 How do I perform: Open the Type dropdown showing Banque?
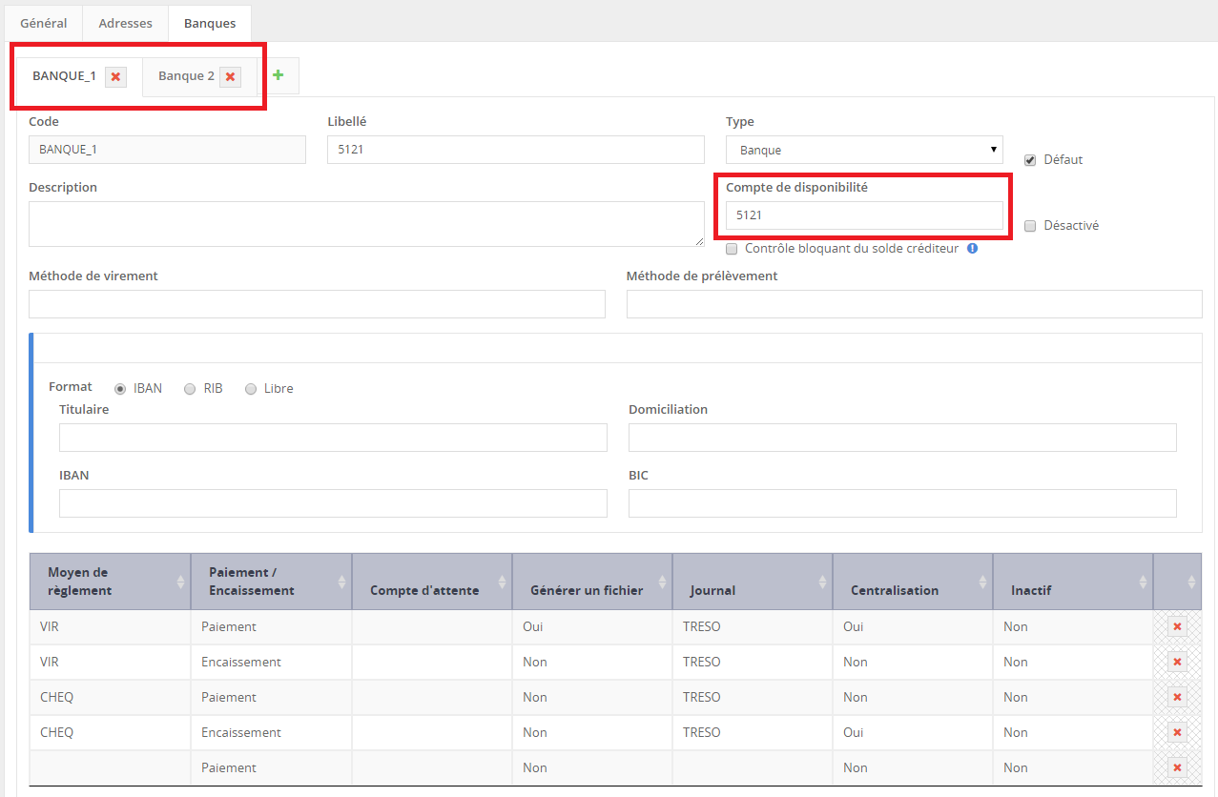[863, 150]
